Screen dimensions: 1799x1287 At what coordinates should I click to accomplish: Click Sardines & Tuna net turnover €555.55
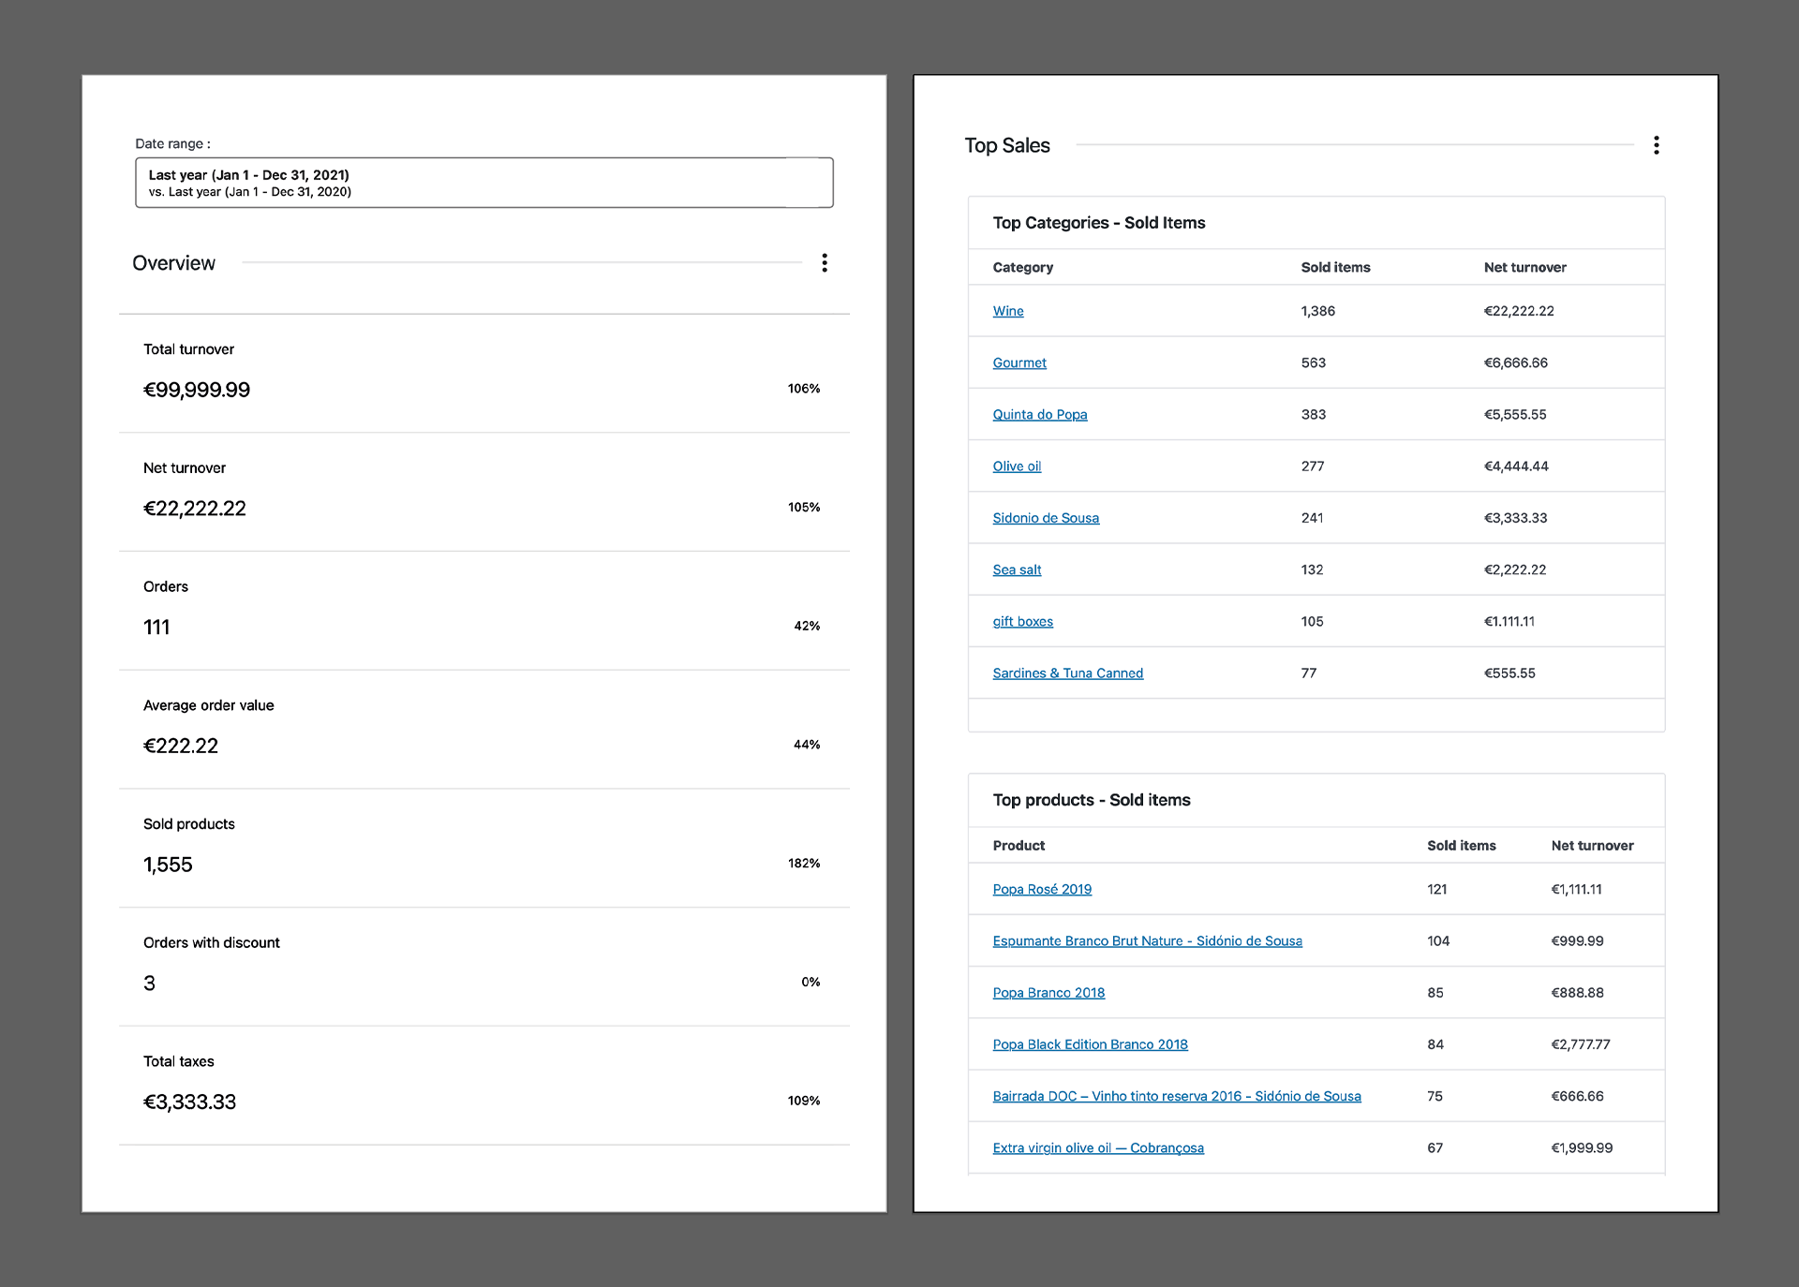pos(1509,673)
